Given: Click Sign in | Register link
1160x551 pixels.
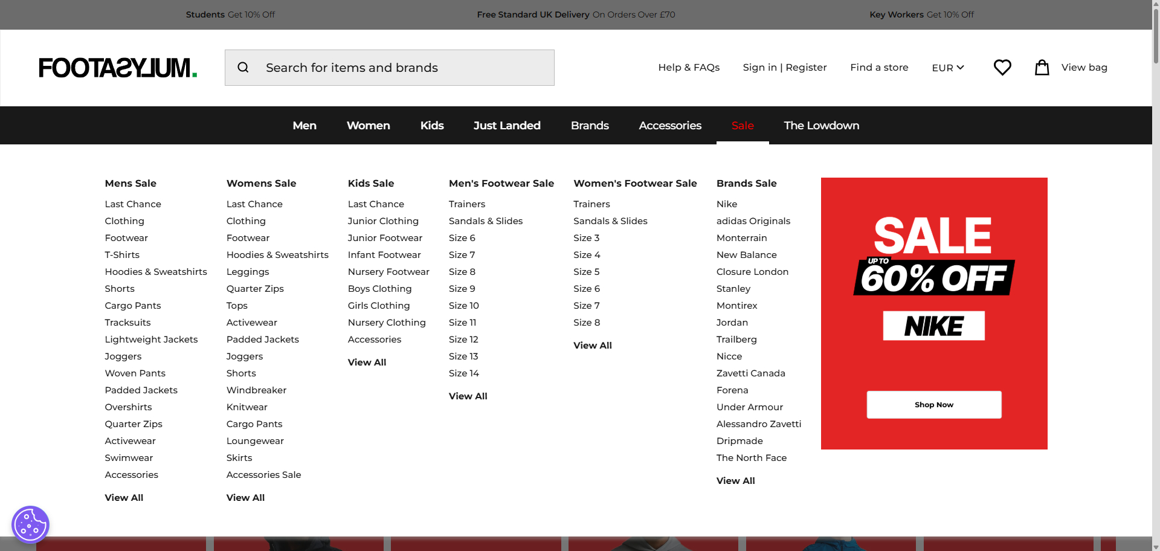Looking at the screenshot, I should 785,68.
